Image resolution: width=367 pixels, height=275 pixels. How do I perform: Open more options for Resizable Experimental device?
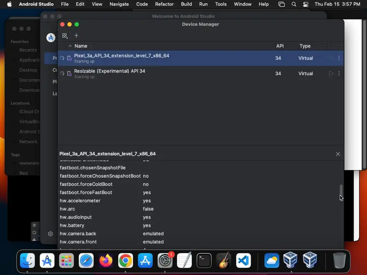(339, 73)
